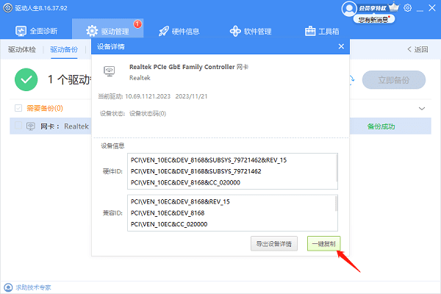Click the user avatar icon
The image size is (441, 294).
click(x=349, y=9)
